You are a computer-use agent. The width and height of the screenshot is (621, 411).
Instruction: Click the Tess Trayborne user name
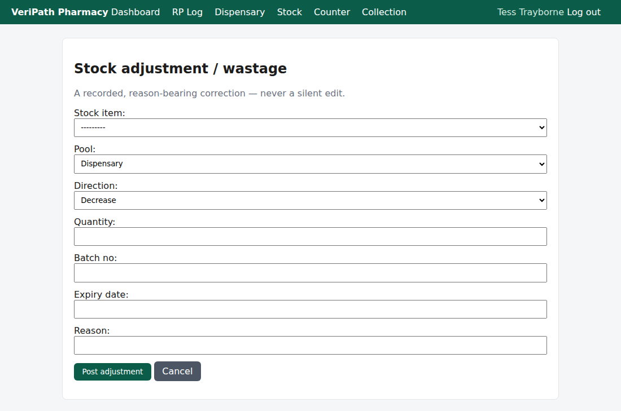(531, 12)
